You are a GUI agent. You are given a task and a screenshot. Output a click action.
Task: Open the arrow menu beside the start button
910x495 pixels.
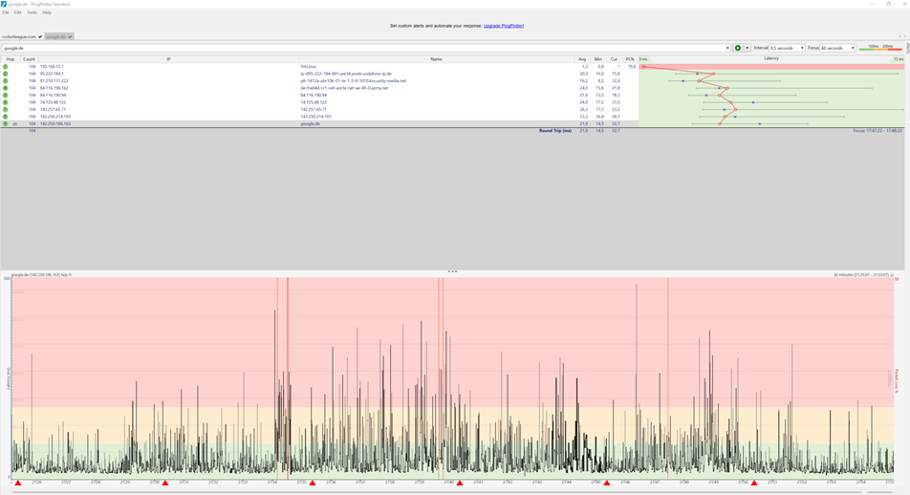tap(747, 48)
